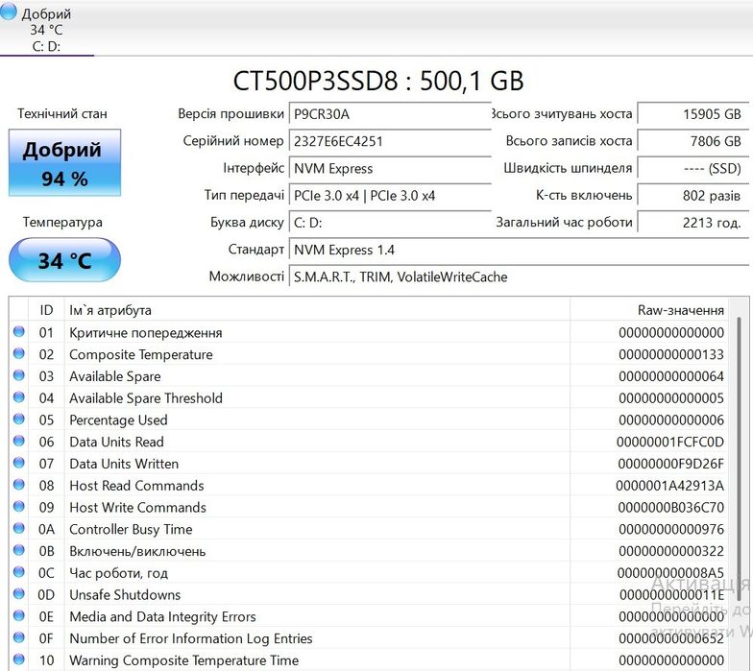Select the Composite Temperature attribute name

click(140, 355)
